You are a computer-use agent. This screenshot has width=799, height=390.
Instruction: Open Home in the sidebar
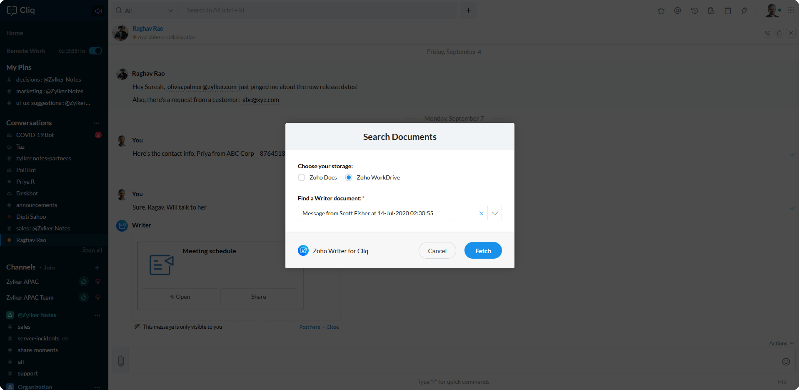click(14, 33)
